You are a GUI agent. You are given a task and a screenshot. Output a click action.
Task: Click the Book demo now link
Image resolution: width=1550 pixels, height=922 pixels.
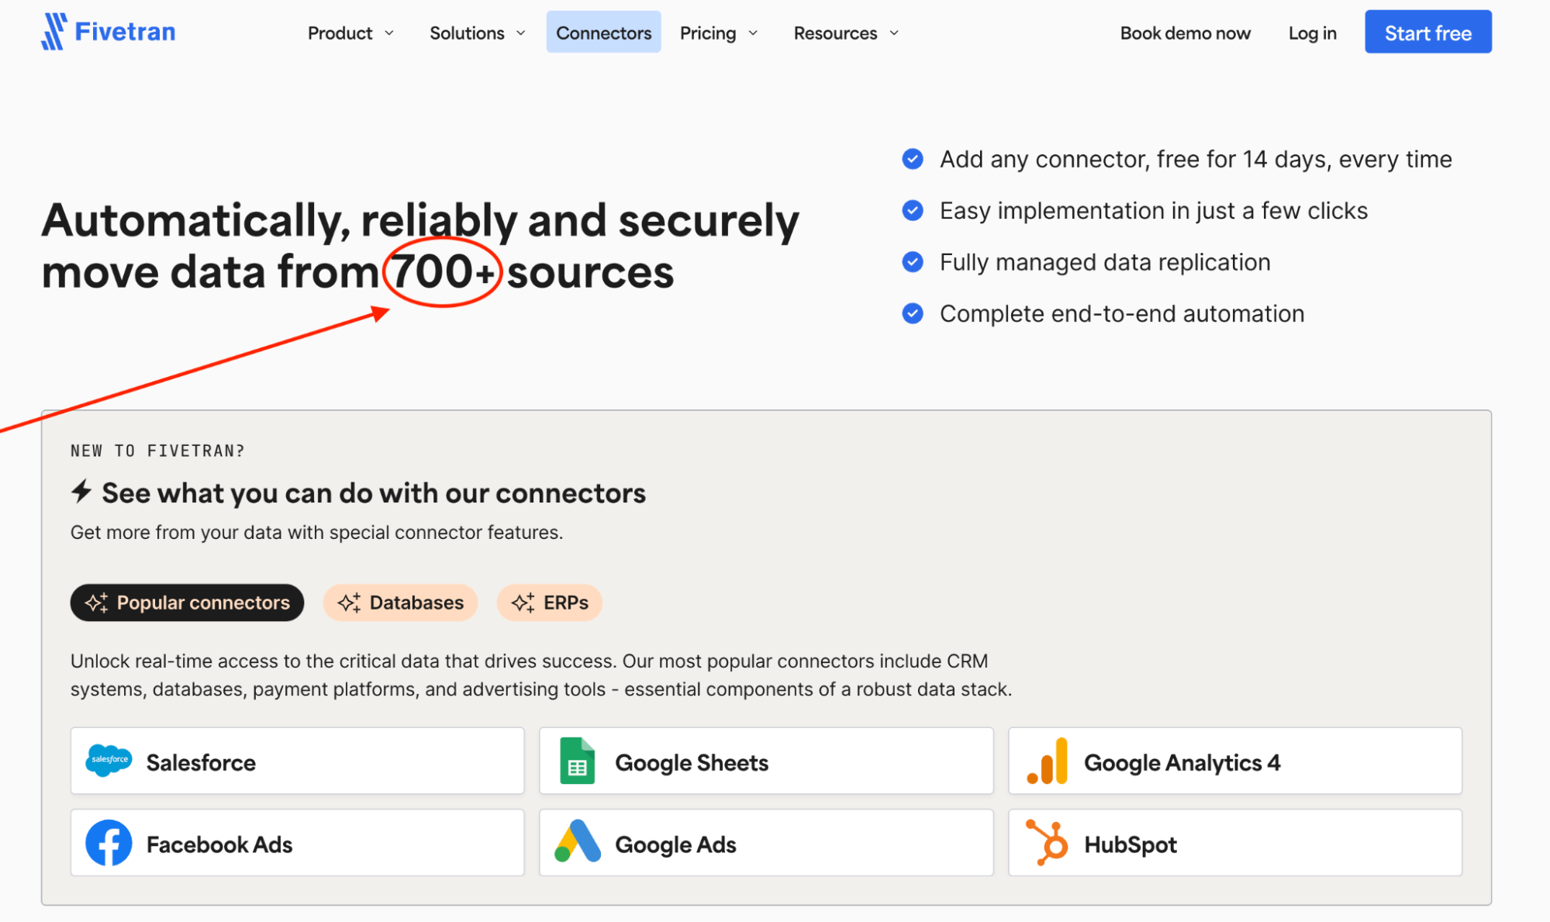point(1185,33)
